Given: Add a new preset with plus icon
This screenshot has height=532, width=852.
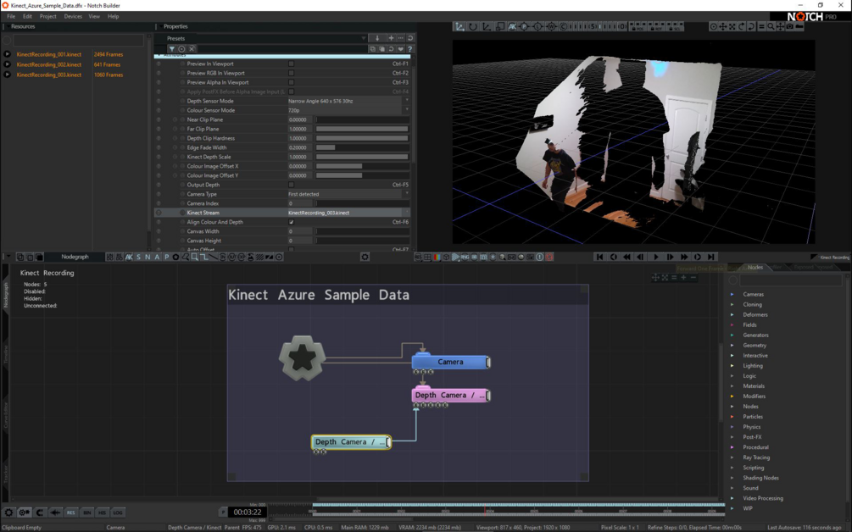Looking at the screenshot, I should click(391, 38).
